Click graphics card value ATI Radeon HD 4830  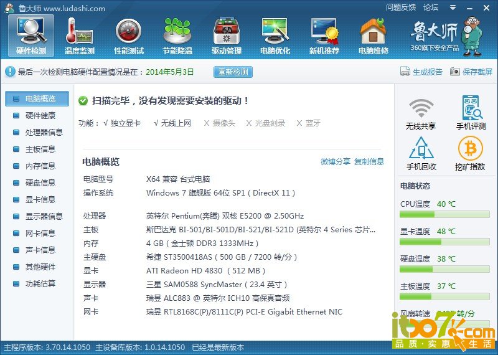point(206,271)
